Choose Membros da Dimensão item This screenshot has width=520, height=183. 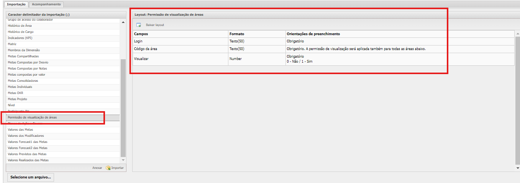pyautogui.click(x=24, y=50)
